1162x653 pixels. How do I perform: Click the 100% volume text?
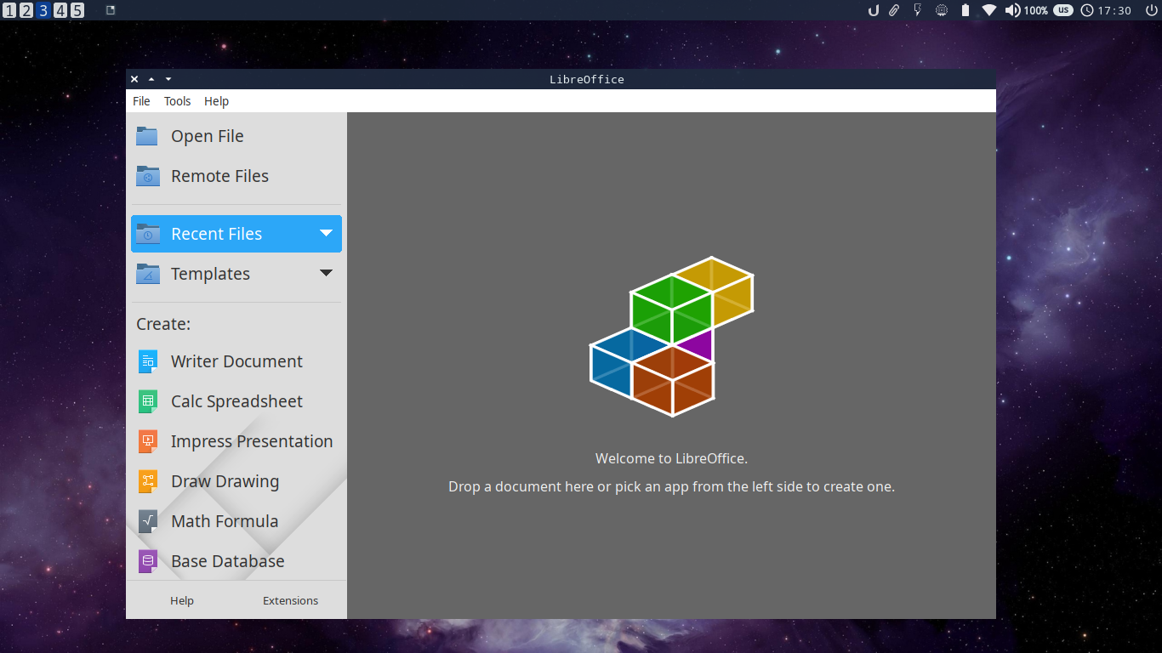pyautogui.click(x=1036, y=10)
